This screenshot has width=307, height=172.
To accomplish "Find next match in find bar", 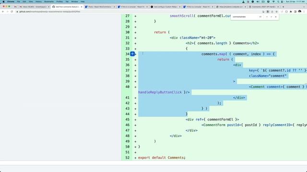I will pos(271,17).
